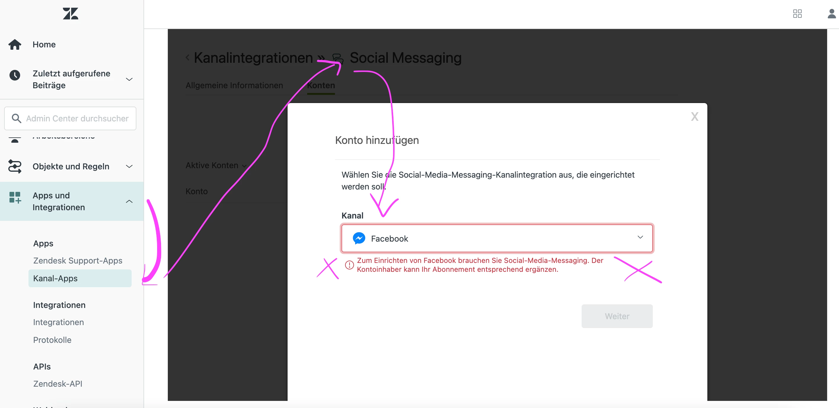The width and height of the screenshot is (839, 408).
Task: Open Aktive Konten filter dropdown
Action: coord(215,166)
